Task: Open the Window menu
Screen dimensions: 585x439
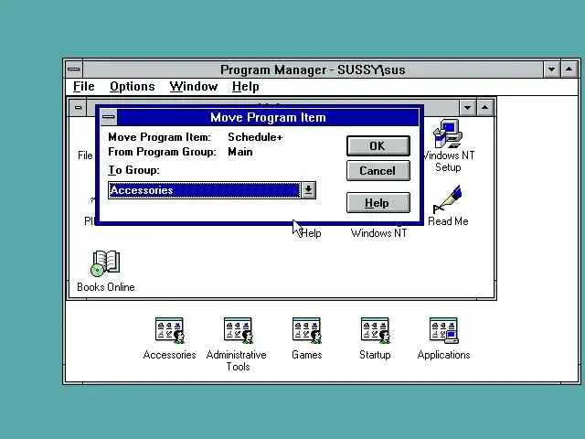Action: point(193,86)
